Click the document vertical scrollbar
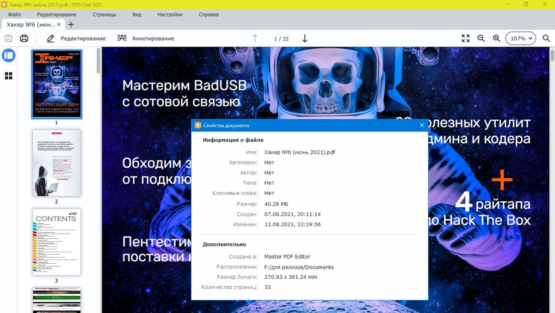 tap(553, 55)
